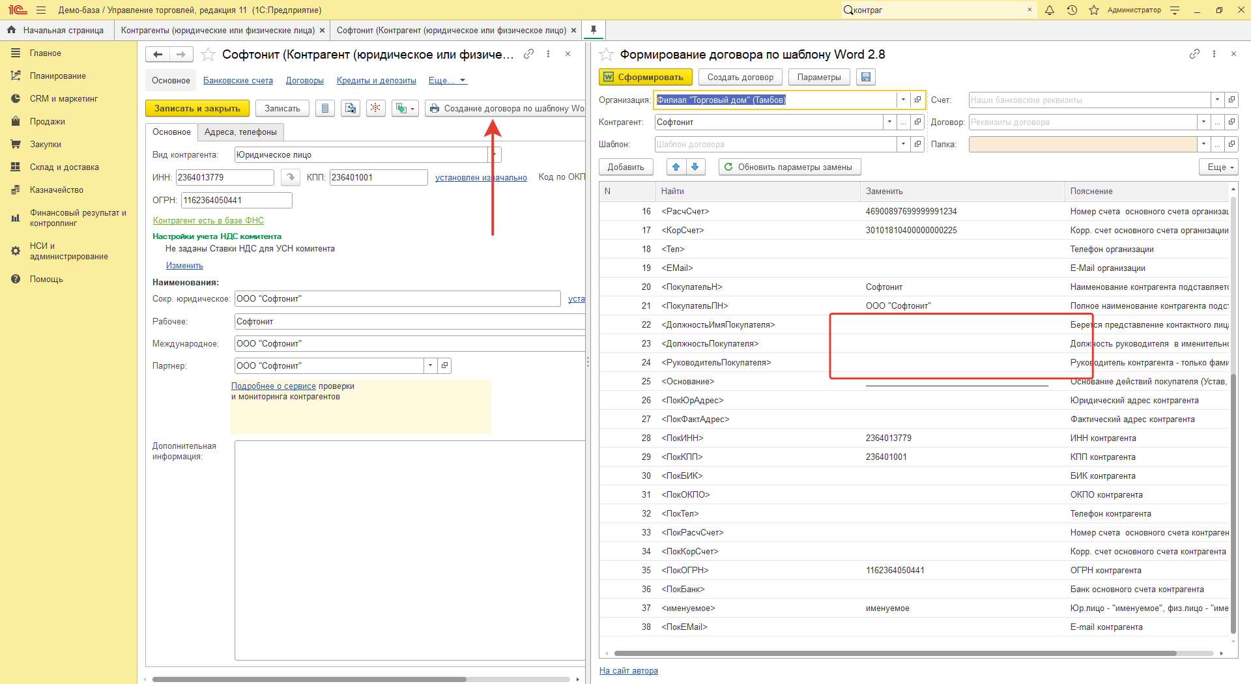Click Обновить параметры замены button
The width and height of the screenshot is (1251, 684).
790,167
